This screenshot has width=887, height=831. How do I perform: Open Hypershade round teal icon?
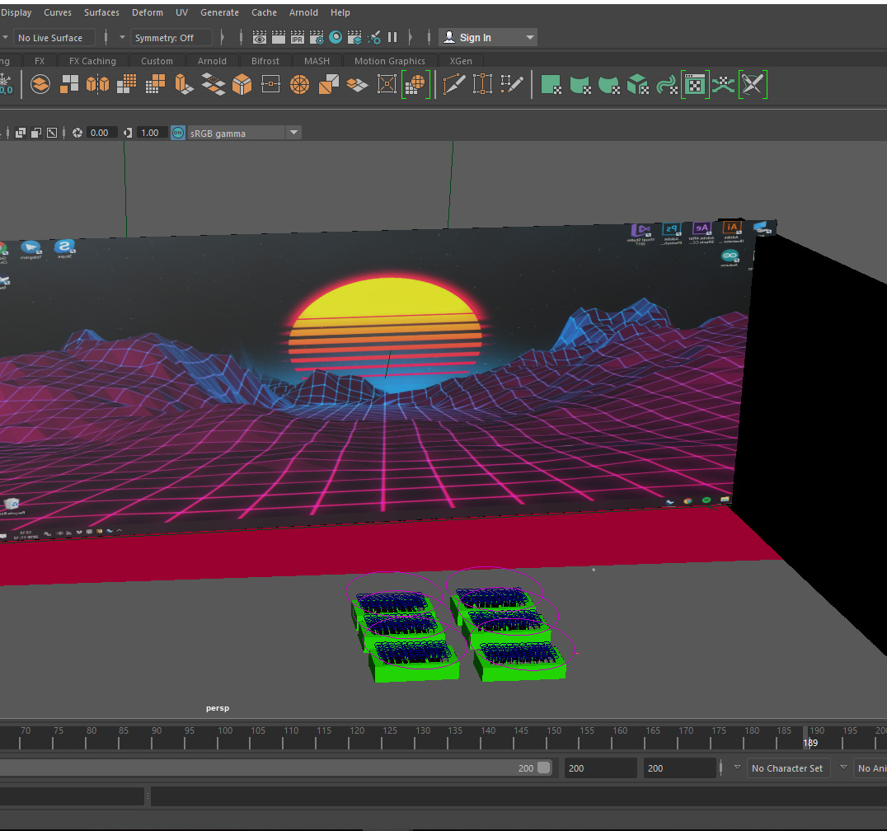336,37
